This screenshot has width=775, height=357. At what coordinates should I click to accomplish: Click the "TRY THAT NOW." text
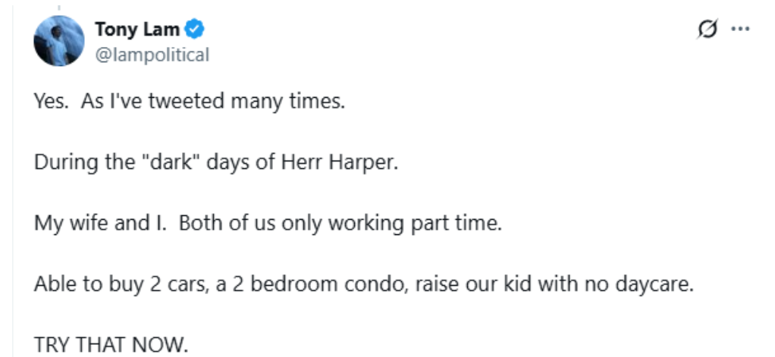(111, 346)
